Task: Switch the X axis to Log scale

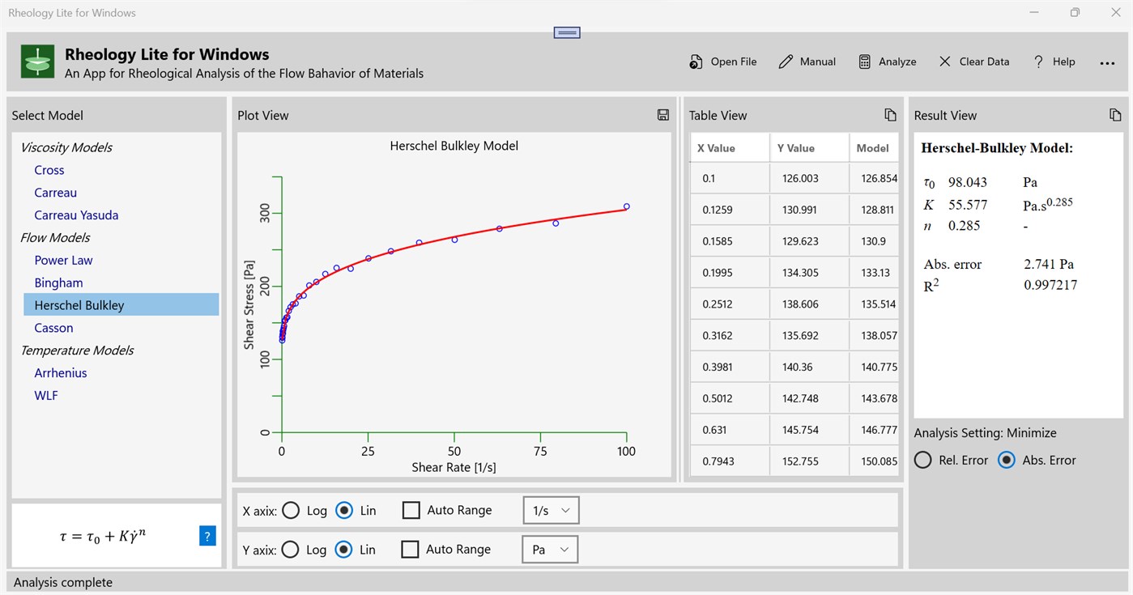Action: (x=292, y=510)
